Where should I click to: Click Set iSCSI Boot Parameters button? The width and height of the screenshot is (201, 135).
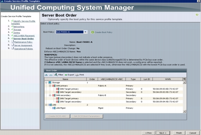click(x=87, y=116)
